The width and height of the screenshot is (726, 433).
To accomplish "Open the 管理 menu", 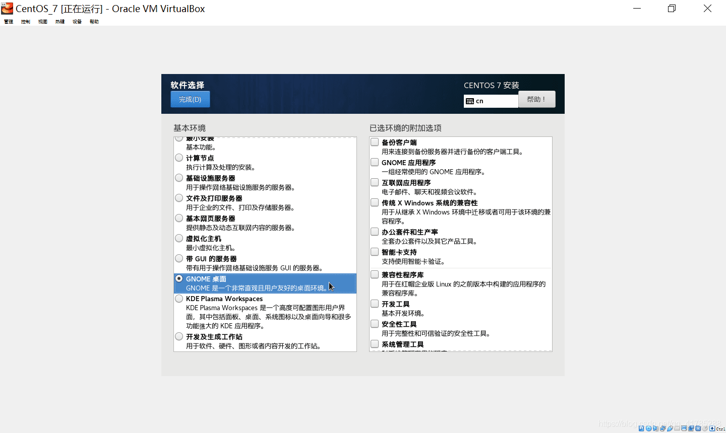I will coord(9,22).
